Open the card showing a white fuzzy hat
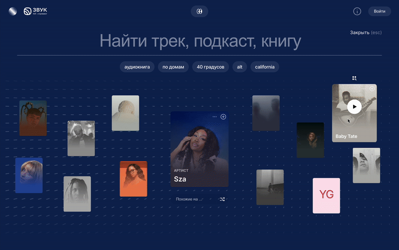399x250 pixels. tap(126, 113)
